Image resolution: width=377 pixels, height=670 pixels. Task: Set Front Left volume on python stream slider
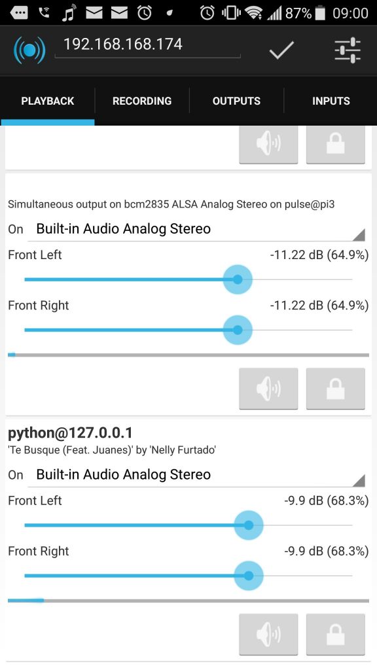point(249,525)
